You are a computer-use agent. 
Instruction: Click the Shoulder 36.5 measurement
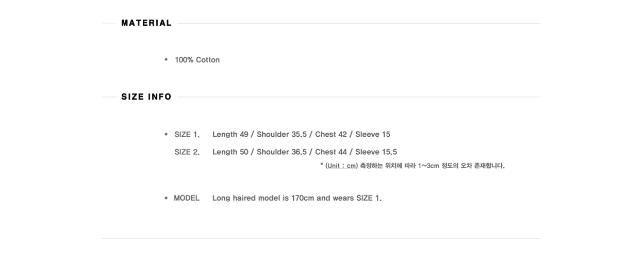[x=282, y=152]
